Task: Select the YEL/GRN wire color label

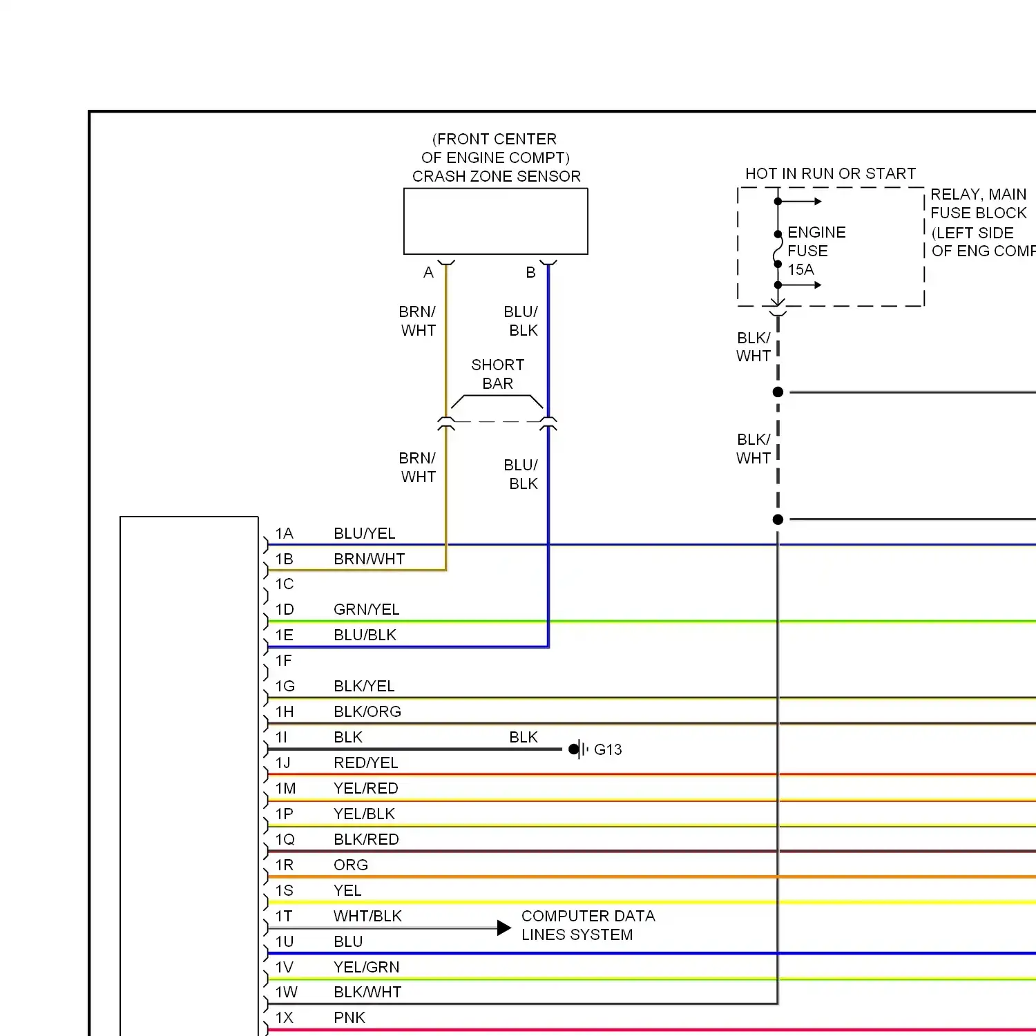Action: (366, 967)
